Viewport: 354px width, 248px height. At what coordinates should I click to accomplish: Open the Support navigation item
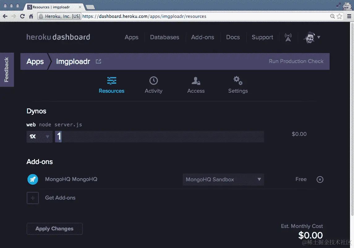[x=262, y=37]
